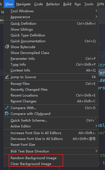Image resolution: width=105 pixels, height=170 pixels.
Task: Open the Navigate menu
Action: (x=23, y=4)
